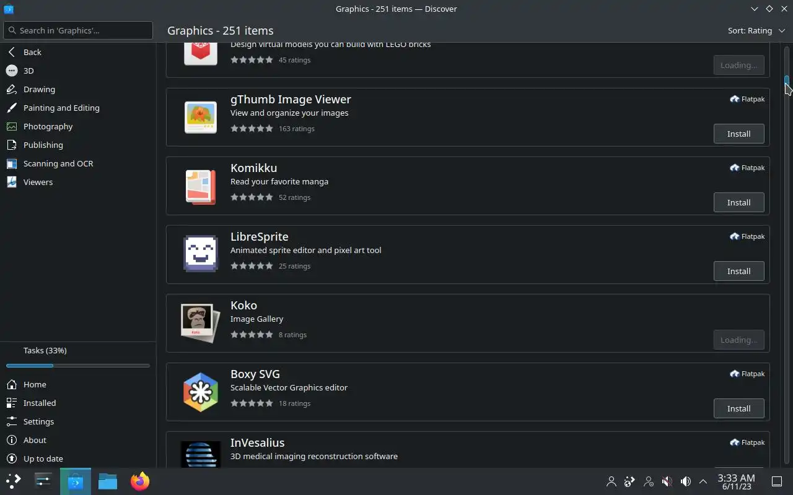Click the Koko app title

pos(243,305)
